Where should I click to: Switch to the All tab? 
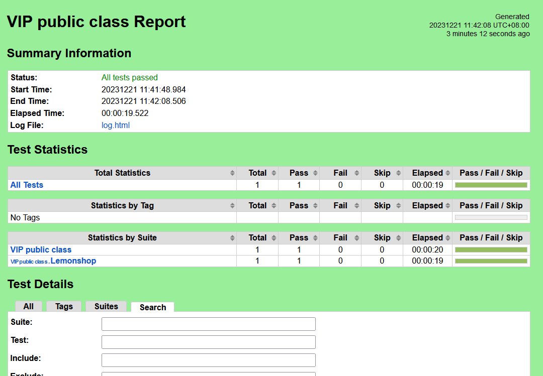[29, 307]
